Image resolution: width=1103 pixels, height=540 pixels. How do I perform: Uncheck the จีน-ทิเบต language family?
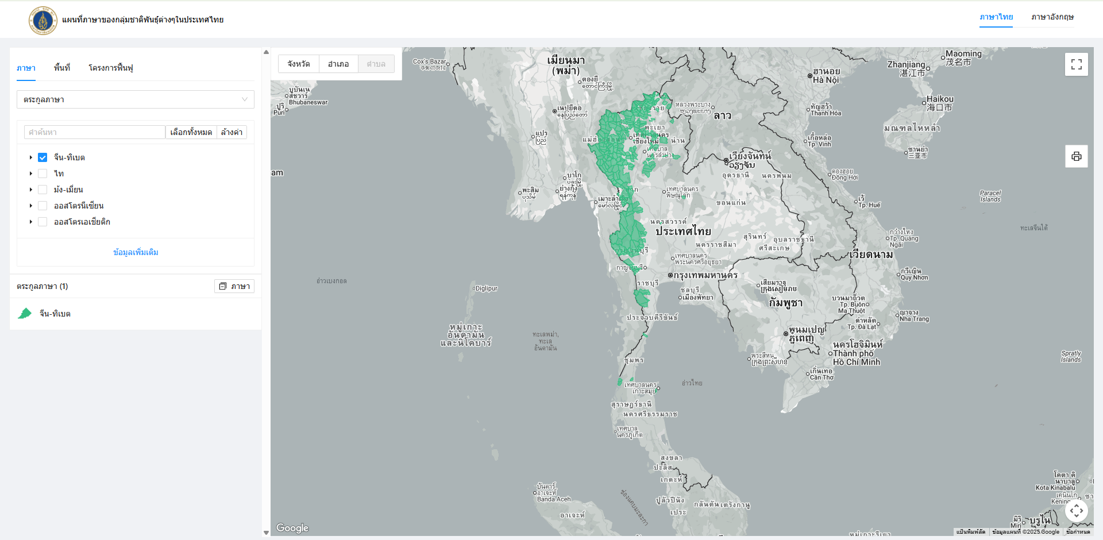(x=43, y=157)
